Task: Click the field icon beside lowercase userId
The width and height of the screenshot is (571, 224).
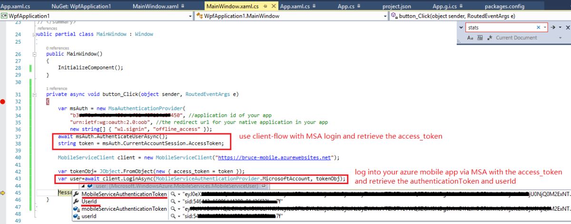Action: pos(76,216)
